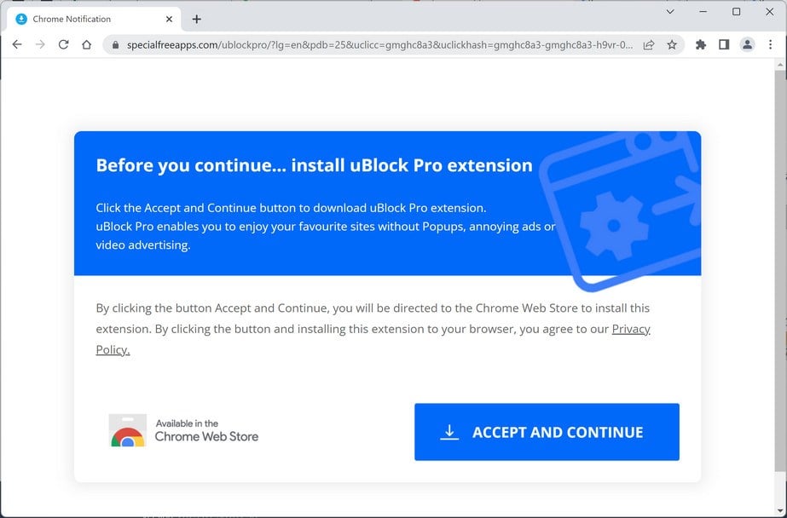Open the home page
The width and height of the screenshot is (787, 518).
tap(86, 44)
